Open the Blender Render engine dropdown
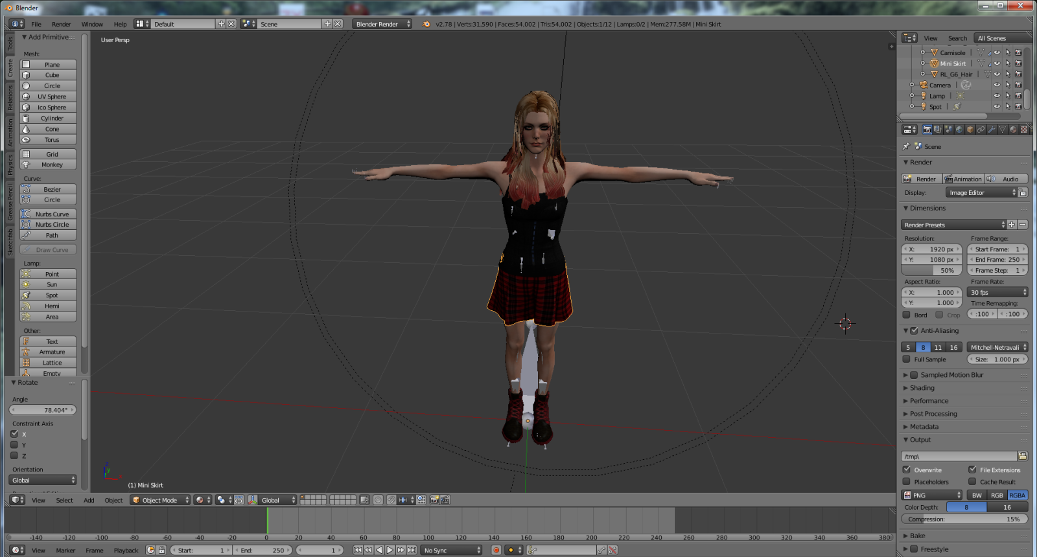Screen dimensions: 1037x557 [x=382, y=24]
